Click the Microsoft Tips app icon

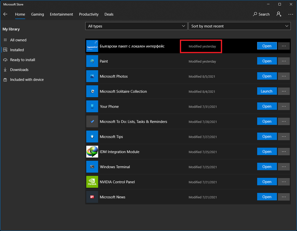point(92,137)
